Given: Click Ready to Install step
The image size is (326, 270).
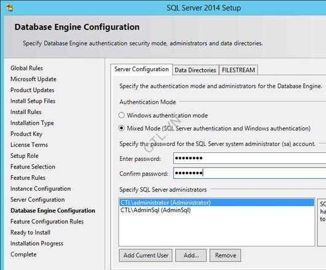Looking at the screenshot, I should pyautogui.click(x=30, y=233).
